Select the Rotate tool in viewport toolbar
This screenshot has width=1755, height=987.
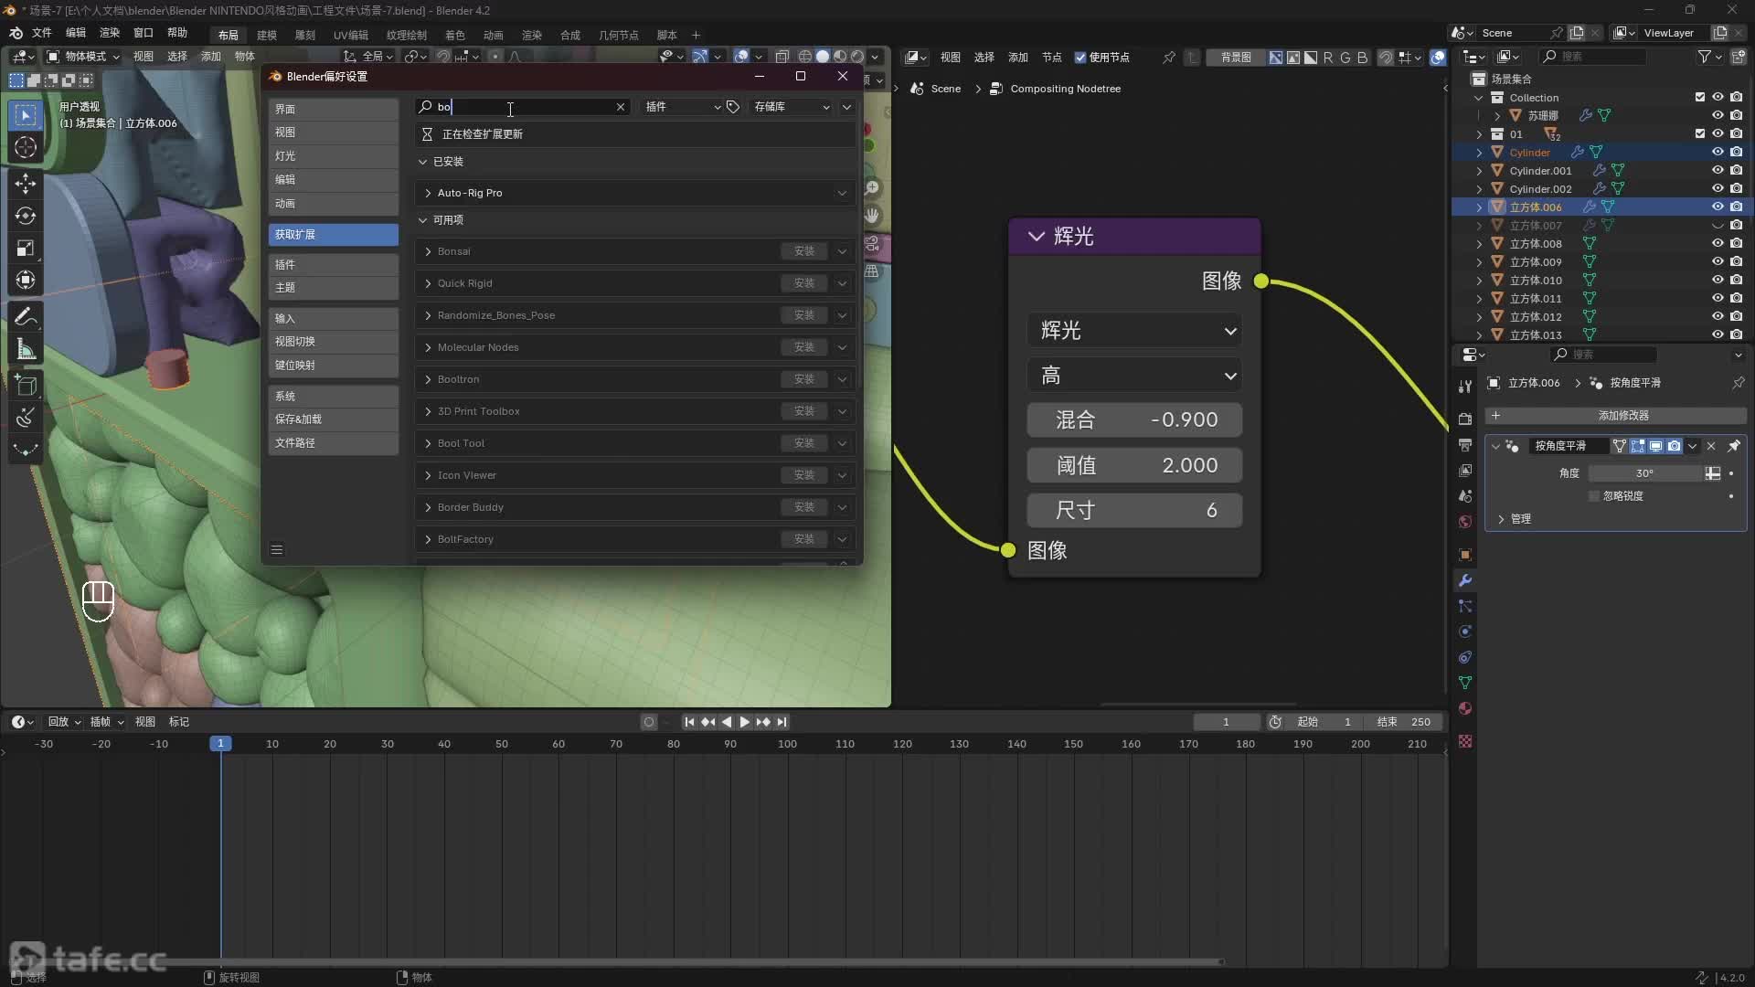click(x=26, y=216)
